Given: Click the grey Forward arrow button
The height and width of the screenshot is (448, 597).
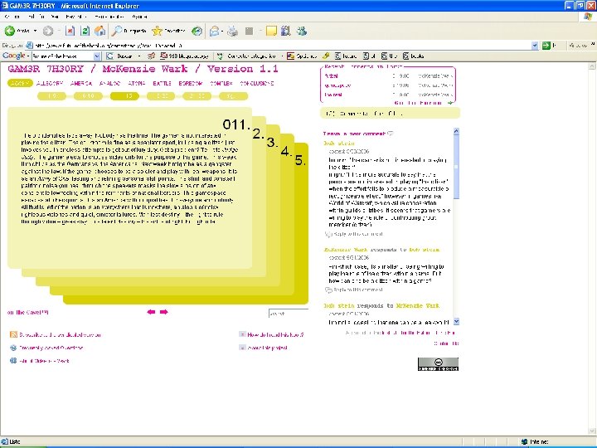Looking at the screenshot, I should 48,31.
